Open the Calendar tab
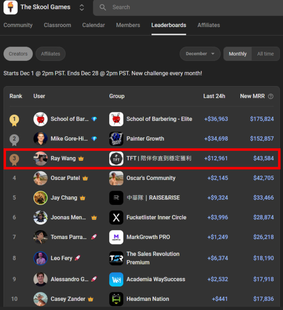The image size is (283, 310). [x=94, y=25]
